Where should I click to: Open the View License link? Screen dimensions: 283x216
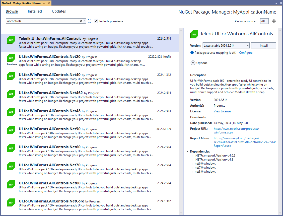pos(222,111)
